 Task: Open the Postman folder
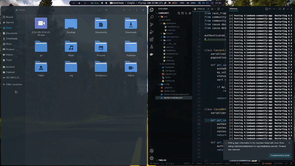pos(131,49)
